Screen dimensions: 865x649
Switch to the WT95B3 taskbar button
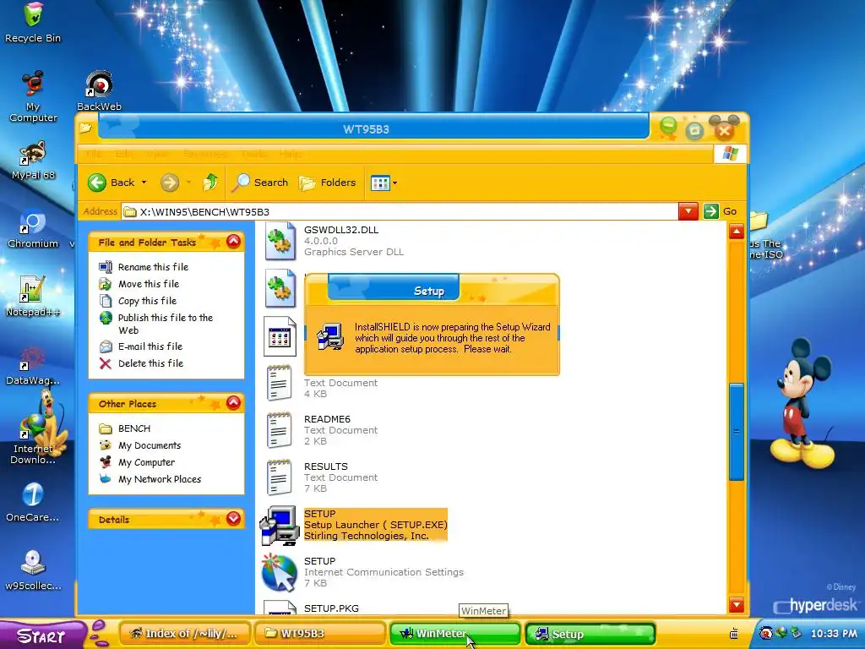click(320, 634)
